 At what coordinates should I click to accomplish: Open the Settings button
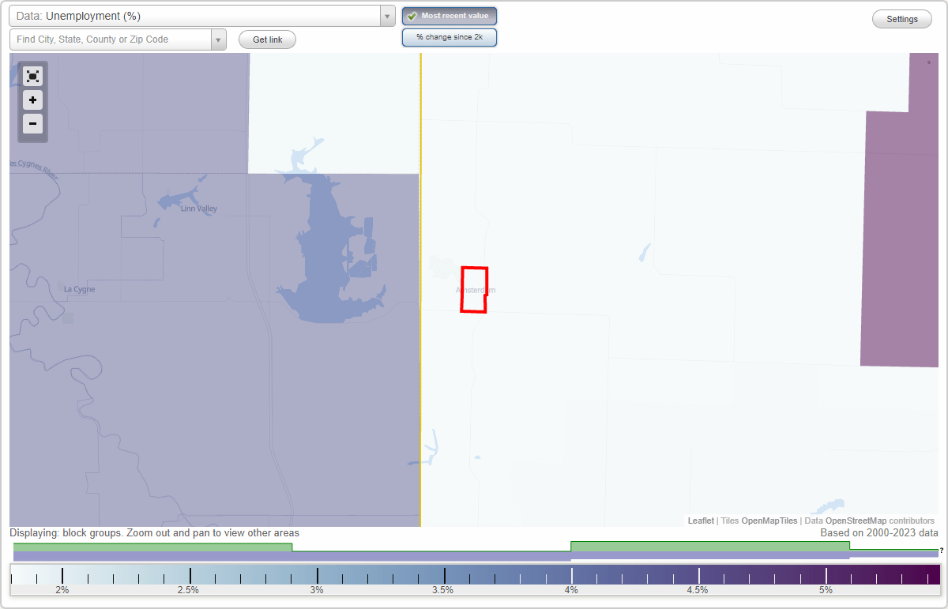[902, 20]
